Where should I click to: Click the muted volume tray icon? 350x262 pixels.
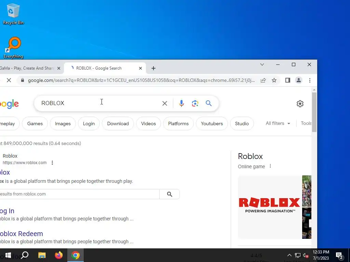tap(306, 255)
